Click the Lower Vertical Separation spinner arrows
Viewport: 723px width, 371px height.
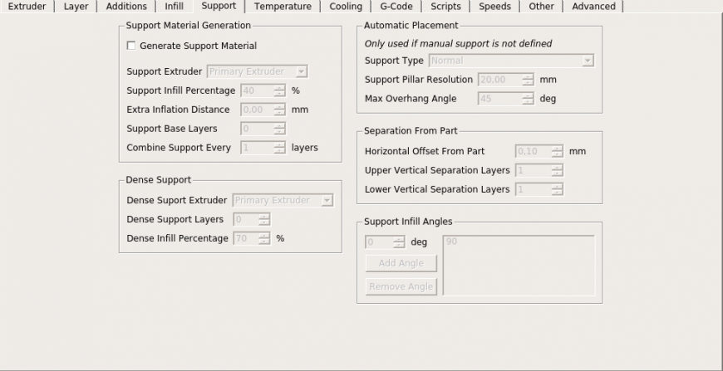557,189
